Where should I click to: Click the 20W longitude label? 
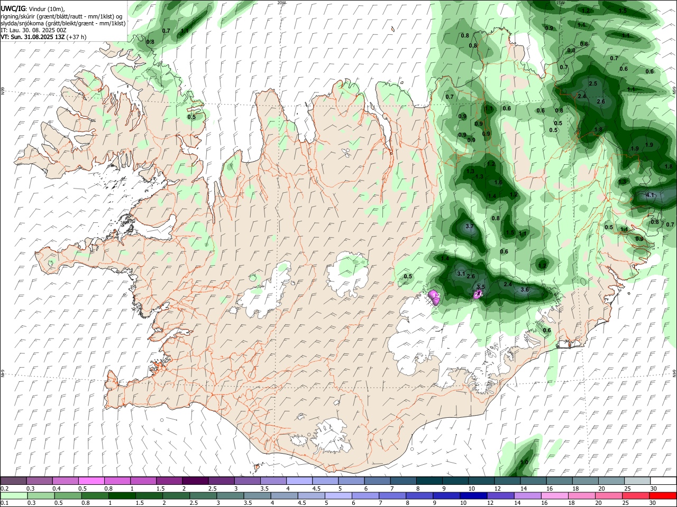point(281,3)
